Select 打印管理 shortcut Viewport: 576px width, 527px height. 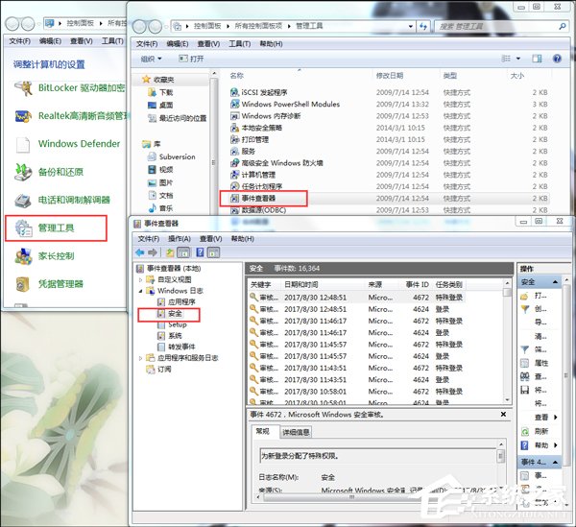[x=250, y=139]
